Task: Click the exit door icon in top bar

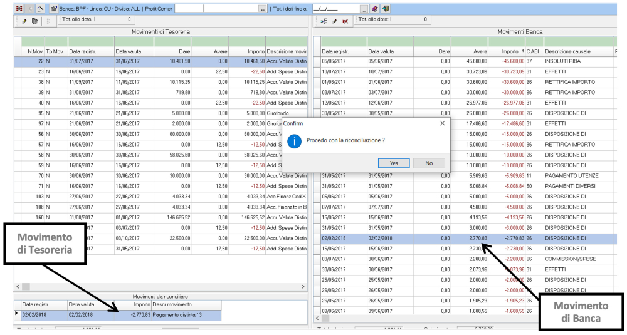Action: [384, 8]
